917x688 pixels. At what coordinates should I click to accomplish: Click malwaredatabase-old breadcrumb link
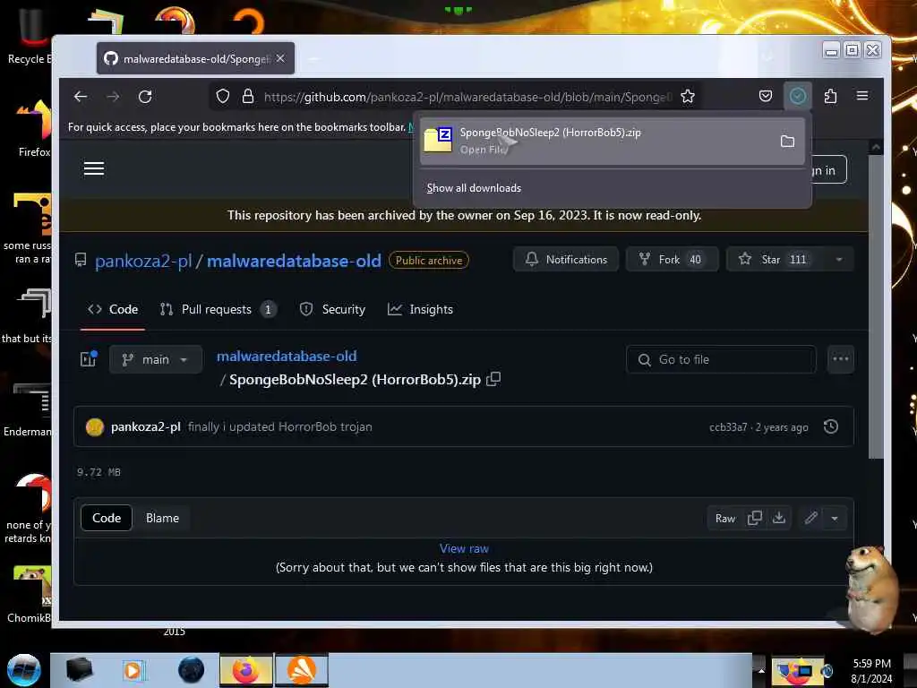coord(287,357)
